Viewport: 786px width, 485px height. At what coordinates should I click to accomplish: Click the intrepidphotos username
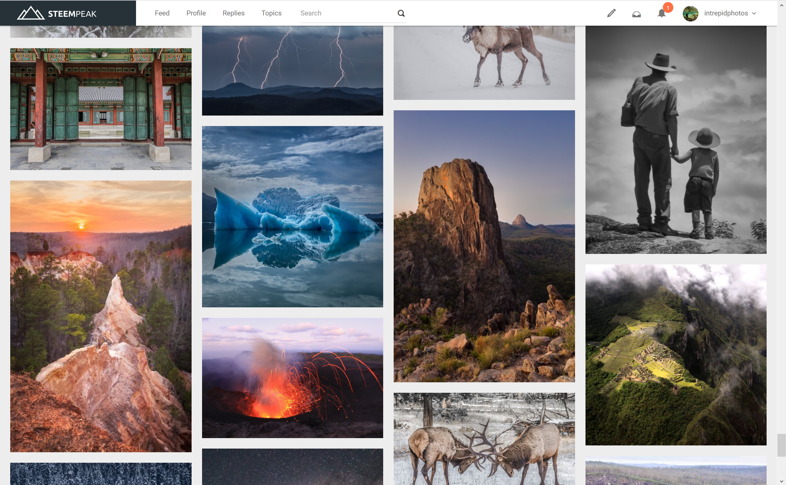click(x=726, y=13)
